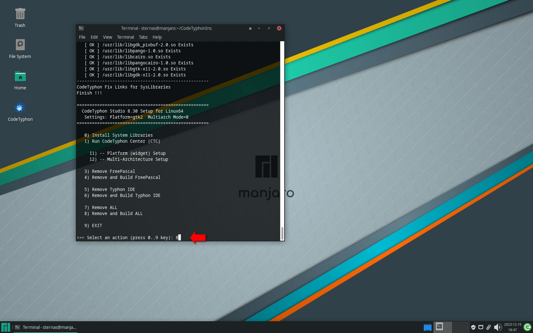Click the '3) Remove FreePascal' line
The width and height of the screenshot is (533, 333).
point(109,171)
